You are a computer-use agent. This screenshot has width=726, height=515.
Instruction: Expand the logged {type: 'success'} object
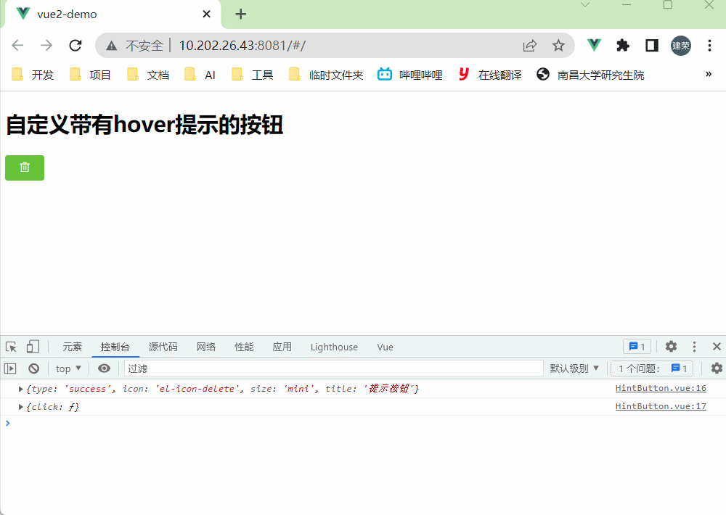click(x=20, y=388)
